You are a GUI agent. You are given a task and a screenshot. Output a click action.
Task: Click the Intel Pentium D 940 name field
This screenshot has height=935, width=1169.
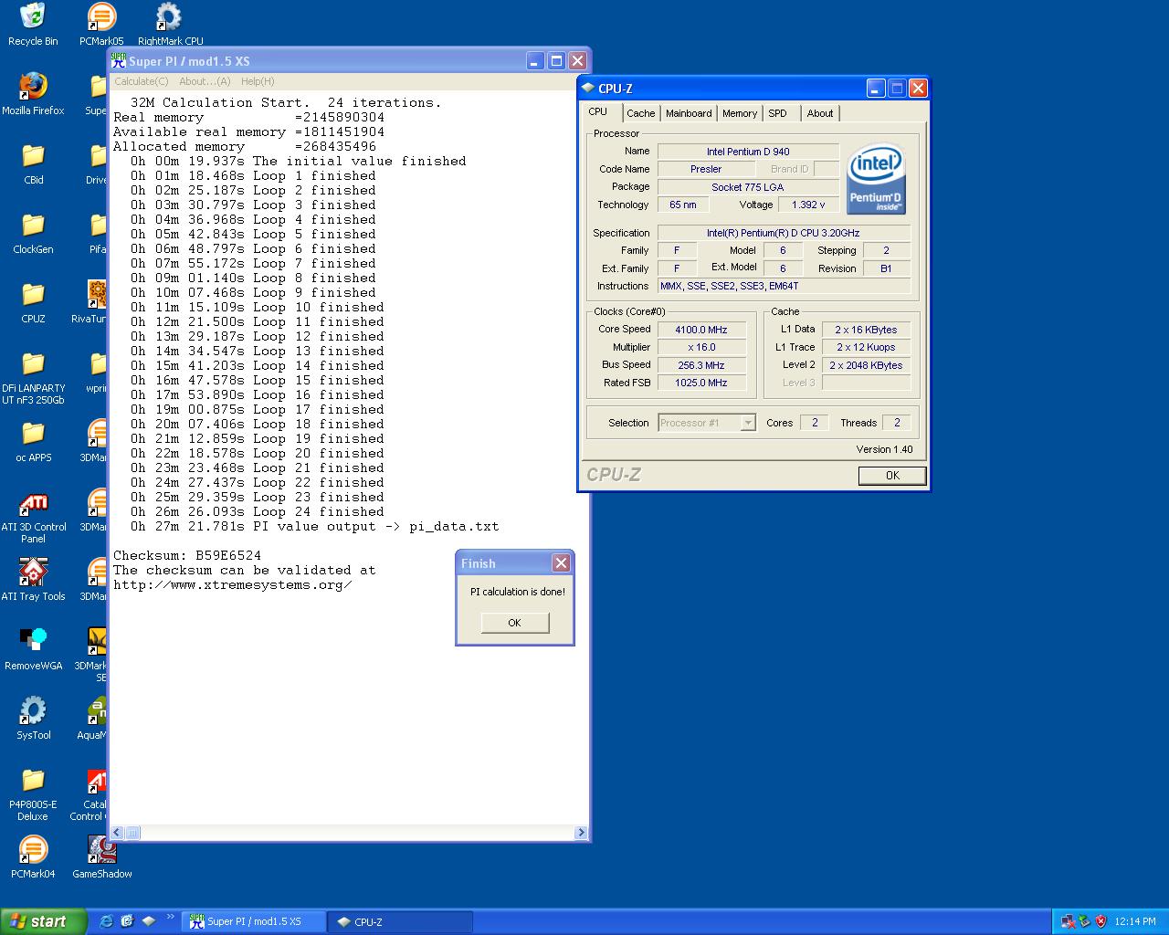(748, 152)
